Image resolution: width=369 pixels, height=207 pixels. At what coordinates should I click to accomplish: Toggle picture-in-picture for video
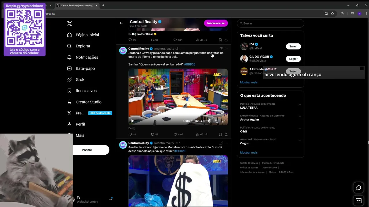click(x=216, y=121)
